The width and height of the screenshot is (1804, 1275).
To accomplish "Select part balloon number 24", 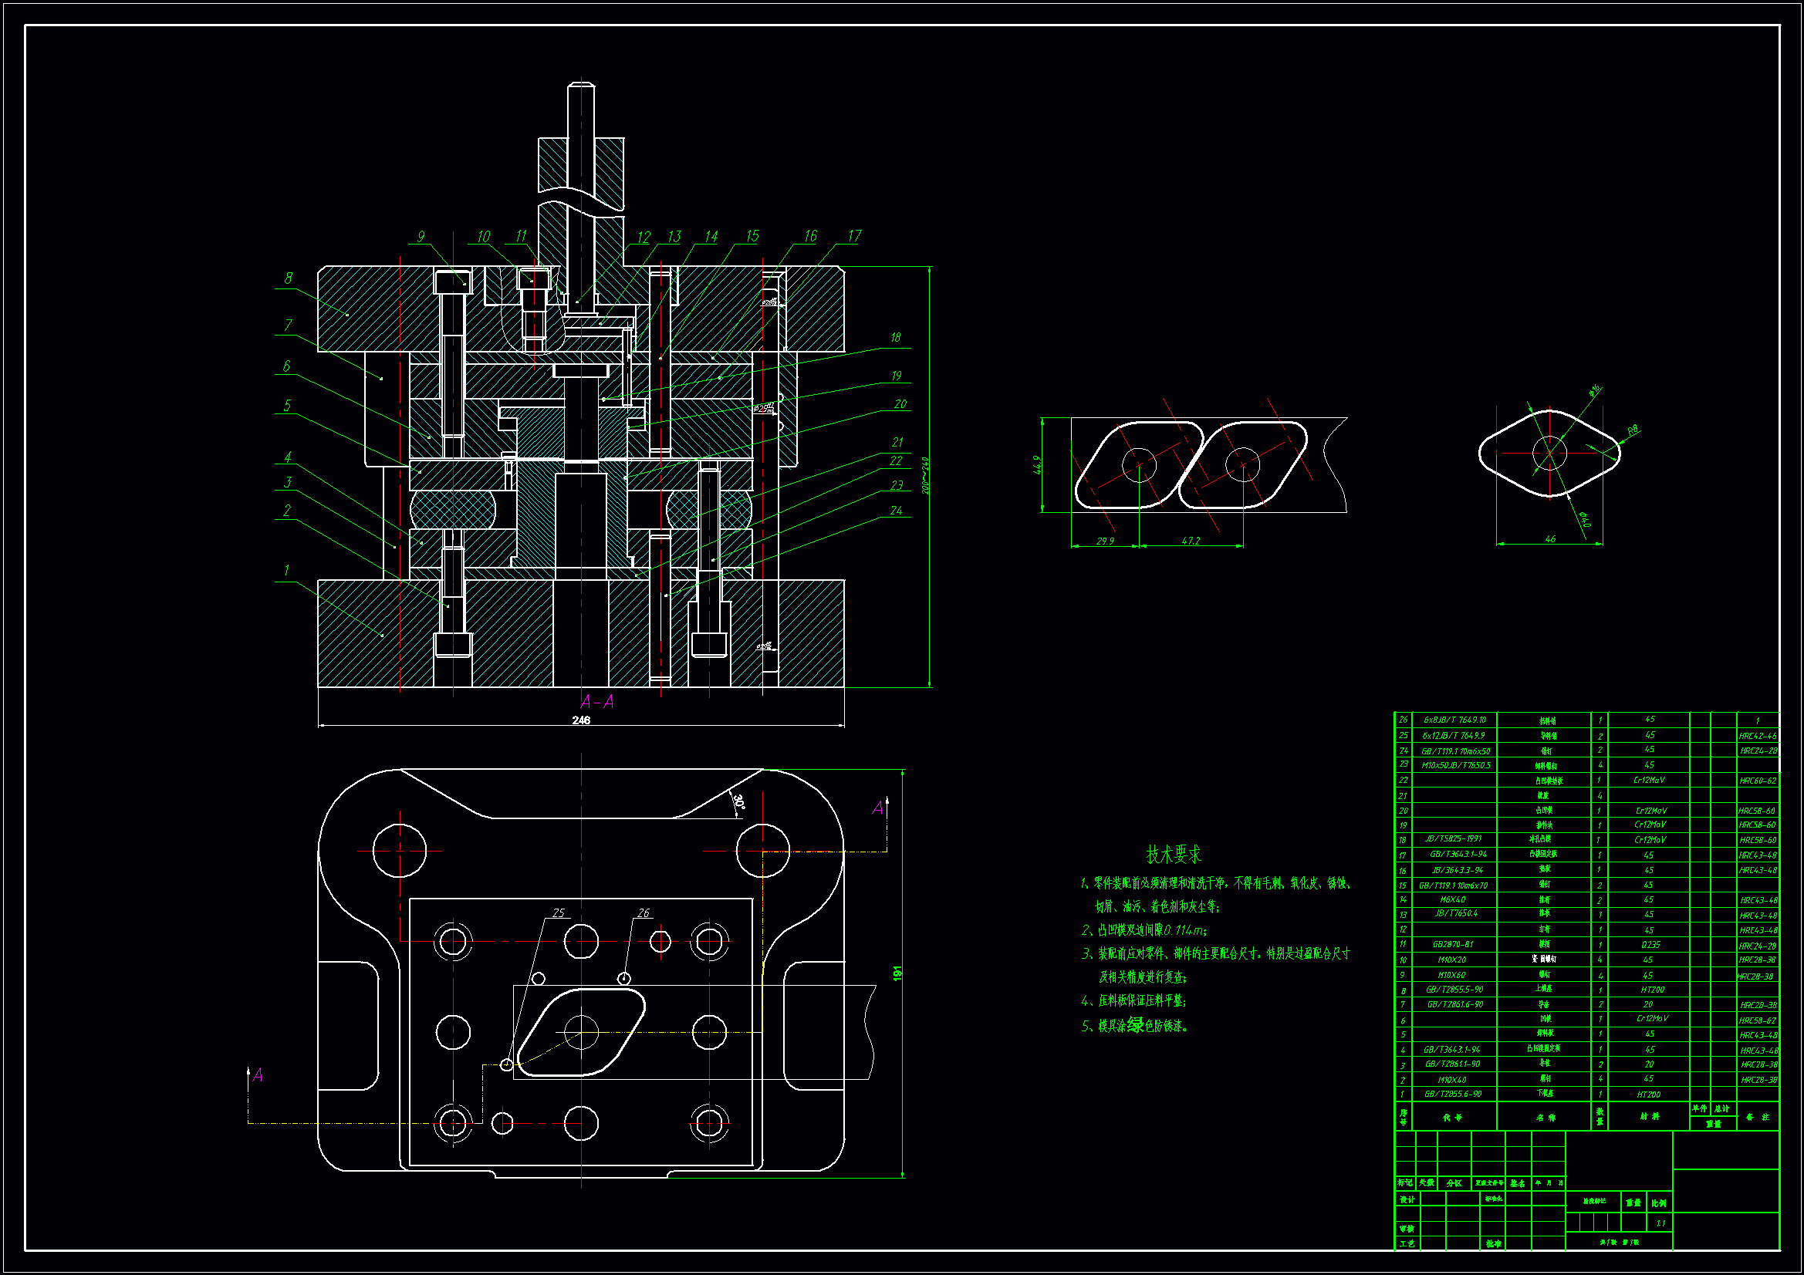I will click(896, 511).
